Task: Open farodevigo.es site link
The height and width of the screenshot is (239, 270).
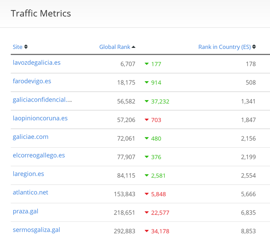Action: pos(32,81)
